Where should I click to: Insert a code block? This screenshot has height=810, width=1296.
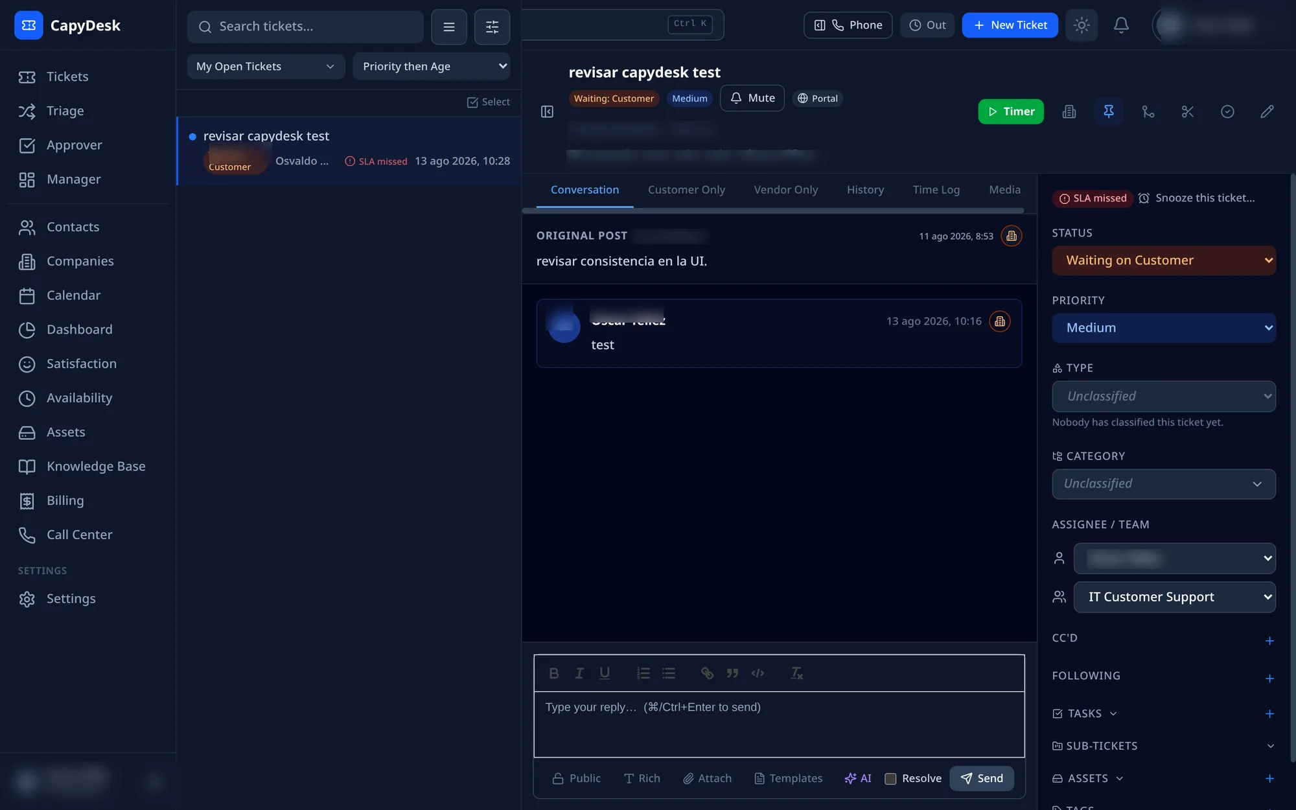pyautogui.click(x=758, y=673)
